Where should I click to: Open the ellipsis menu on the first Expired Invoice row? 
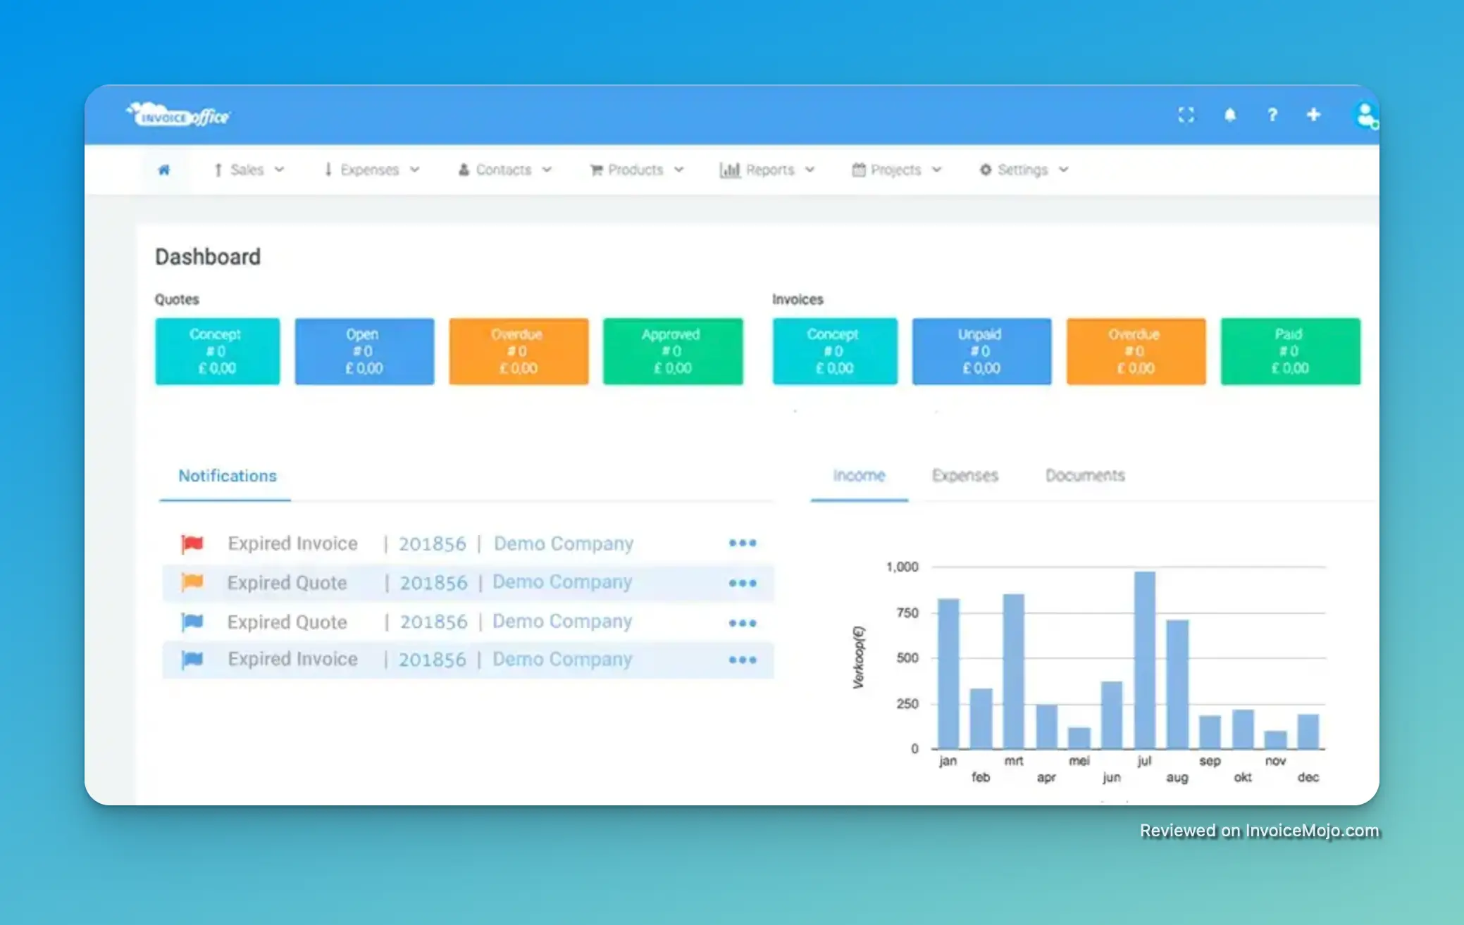[742, 542]
